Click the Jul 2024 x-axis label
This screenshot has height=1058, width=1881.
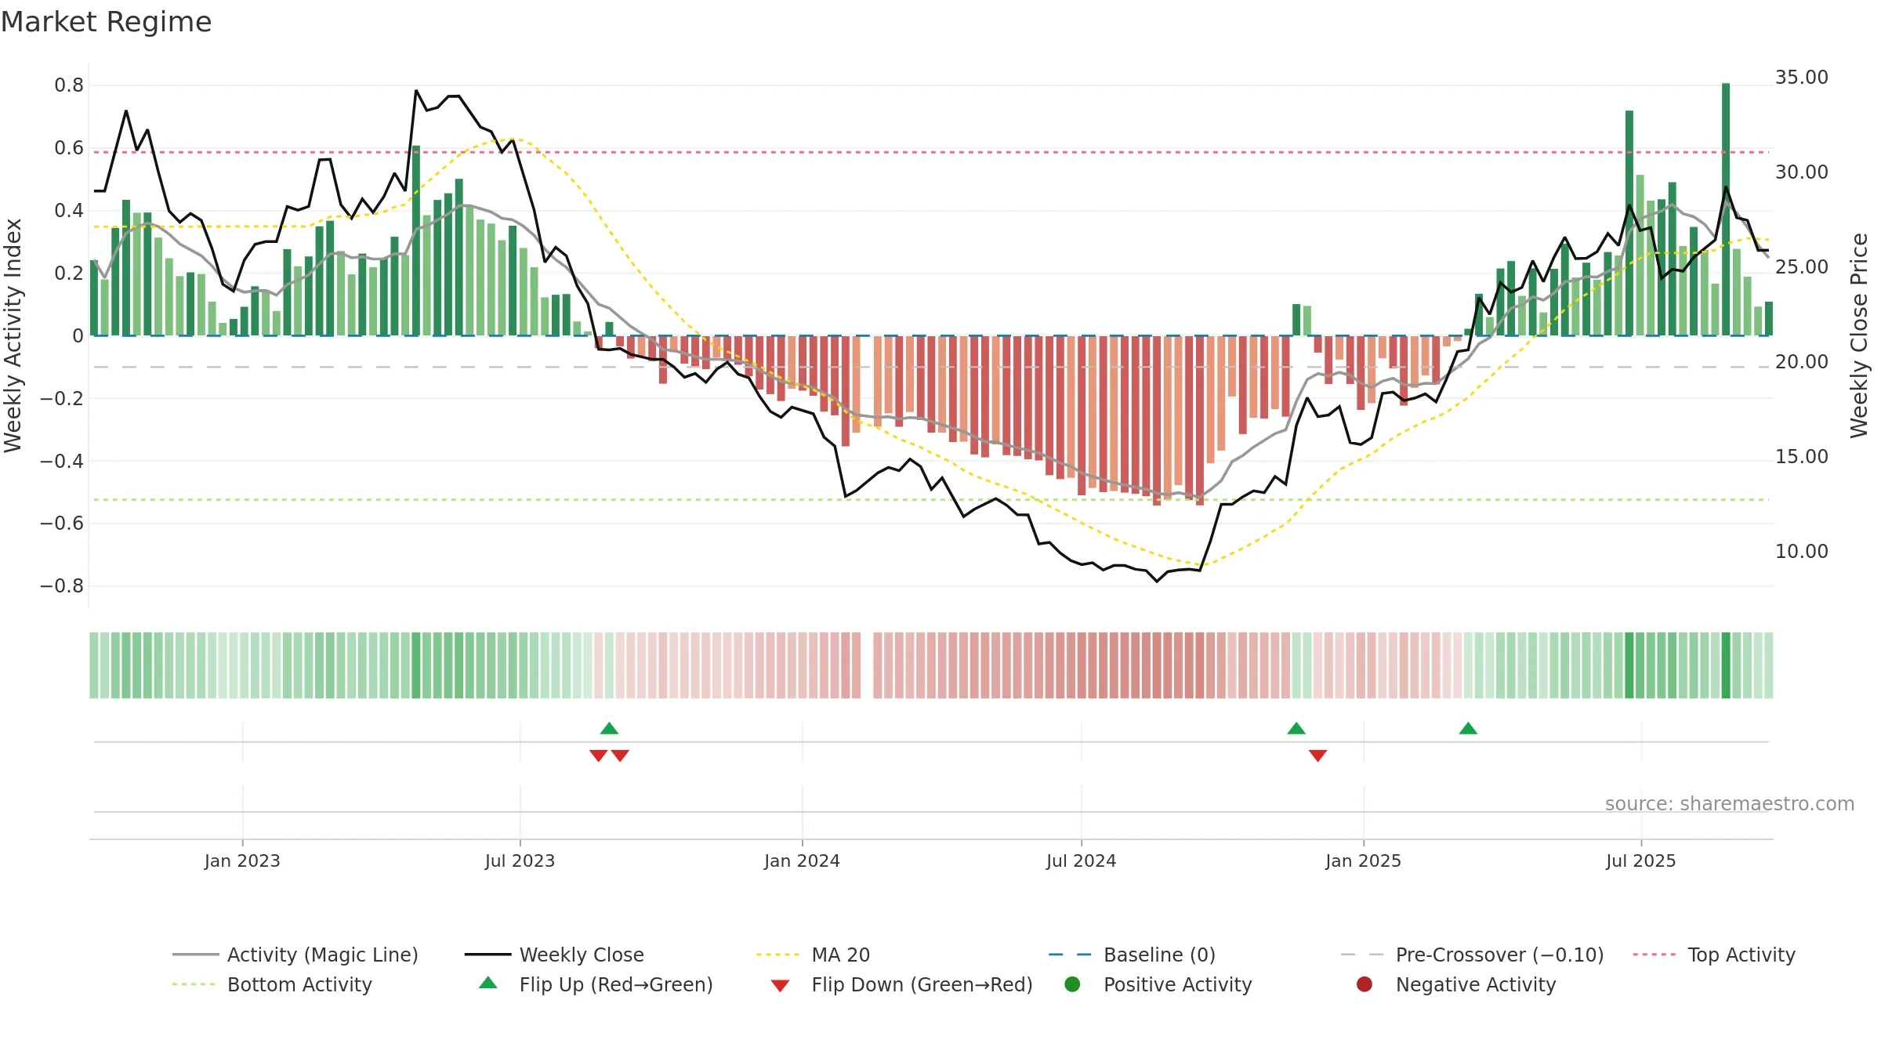[x=1081, y=861]
